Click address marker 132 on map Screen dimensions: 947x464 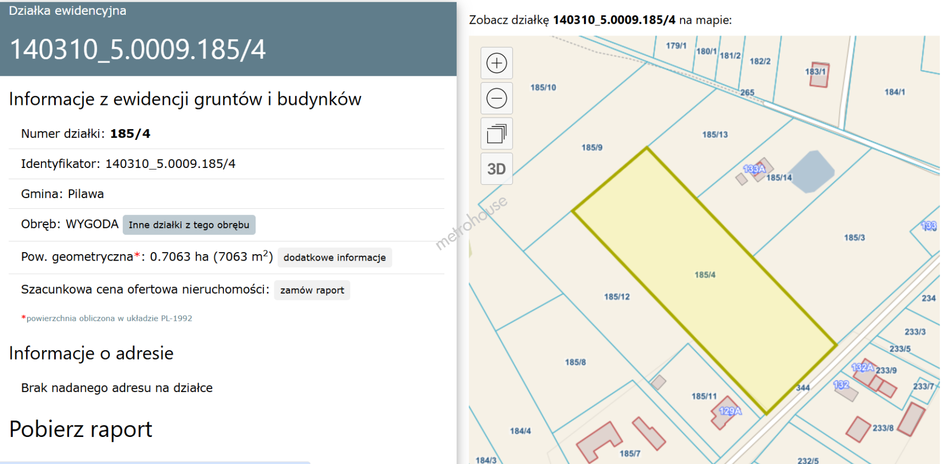point(841,385)
